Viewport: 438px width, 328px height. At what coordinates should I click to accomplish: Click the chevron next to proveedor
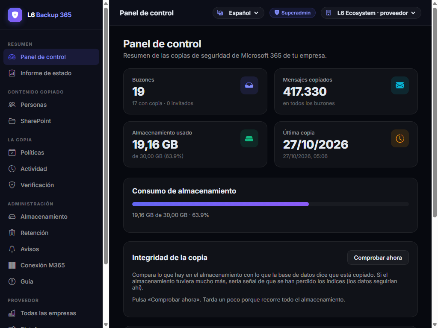coord(413,13)
